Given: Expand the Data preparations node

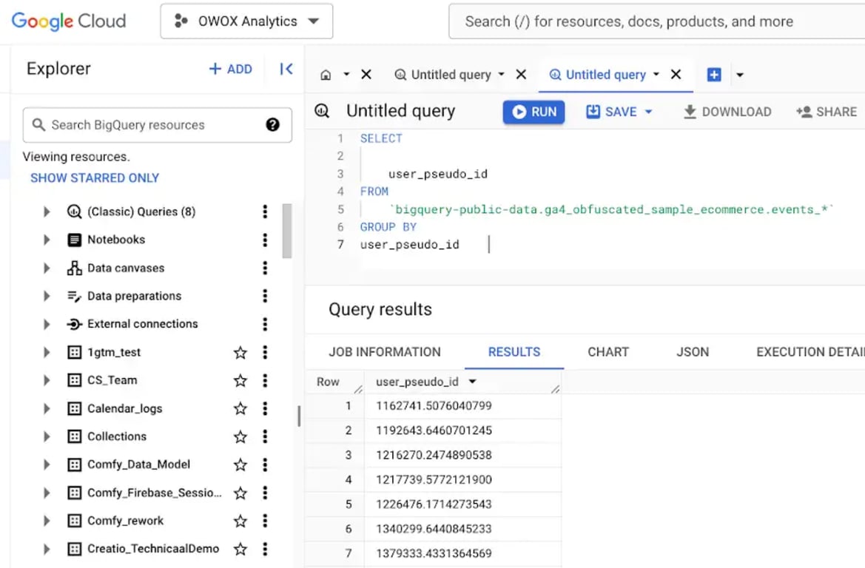Looking at the screenshot, I should pos(47,296).
